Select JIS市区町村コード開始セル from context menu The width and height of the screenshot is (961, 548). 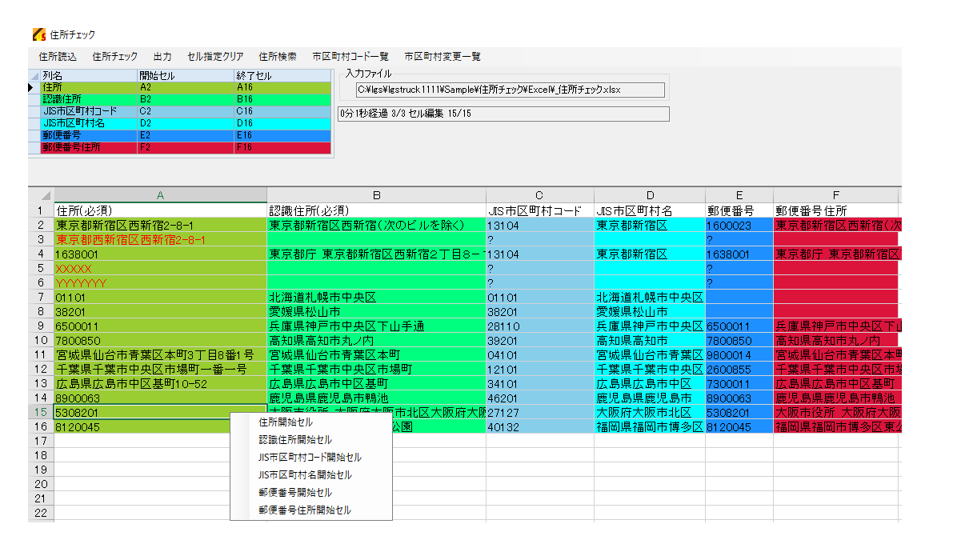pyautogui.click(x=310, y=458)
